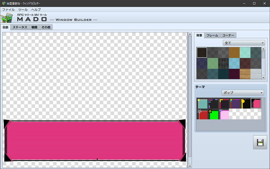Apply the dark theme with yellow-pink frame
This screenshot has width=270, height=169.
click(224, 103)
